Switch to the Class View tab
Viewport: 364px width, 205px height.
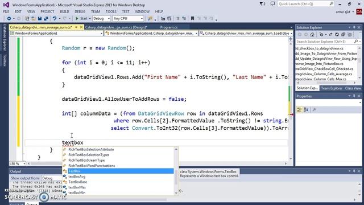(353, 88)
